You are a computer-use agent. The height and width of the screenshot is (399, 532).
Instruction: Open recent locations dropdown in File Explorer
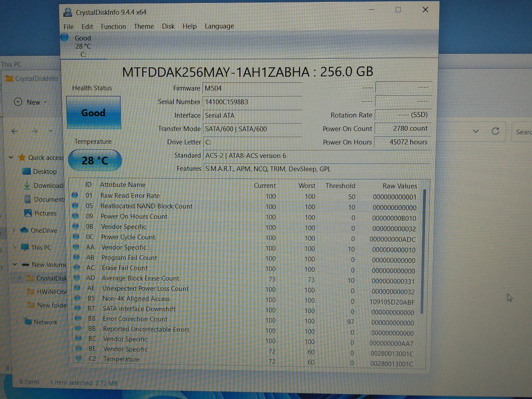(x=51, y=131)
